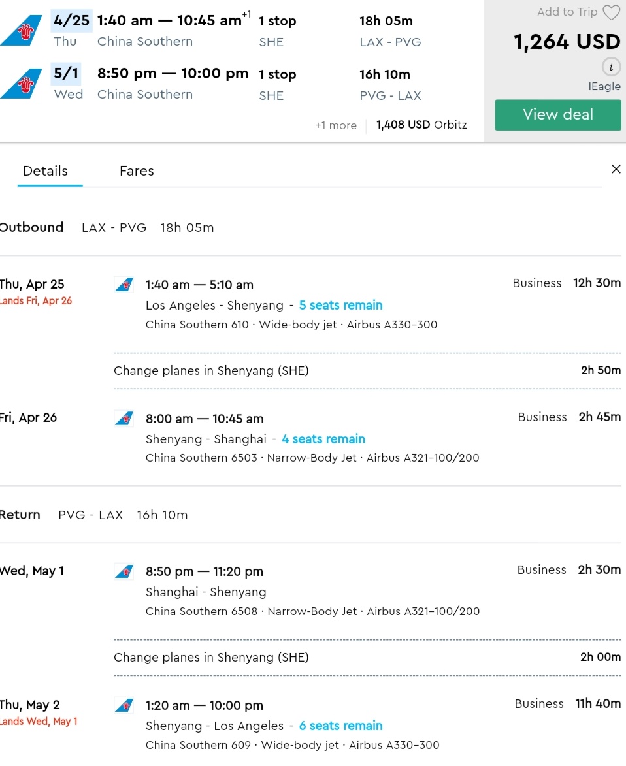The width and height of the screenshot is (626, 766).
Task: Open the 1,408 USD Orbitz offer
Action: coord(421,125)
